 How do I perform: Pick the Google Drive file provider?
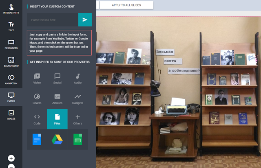point(57,140)
